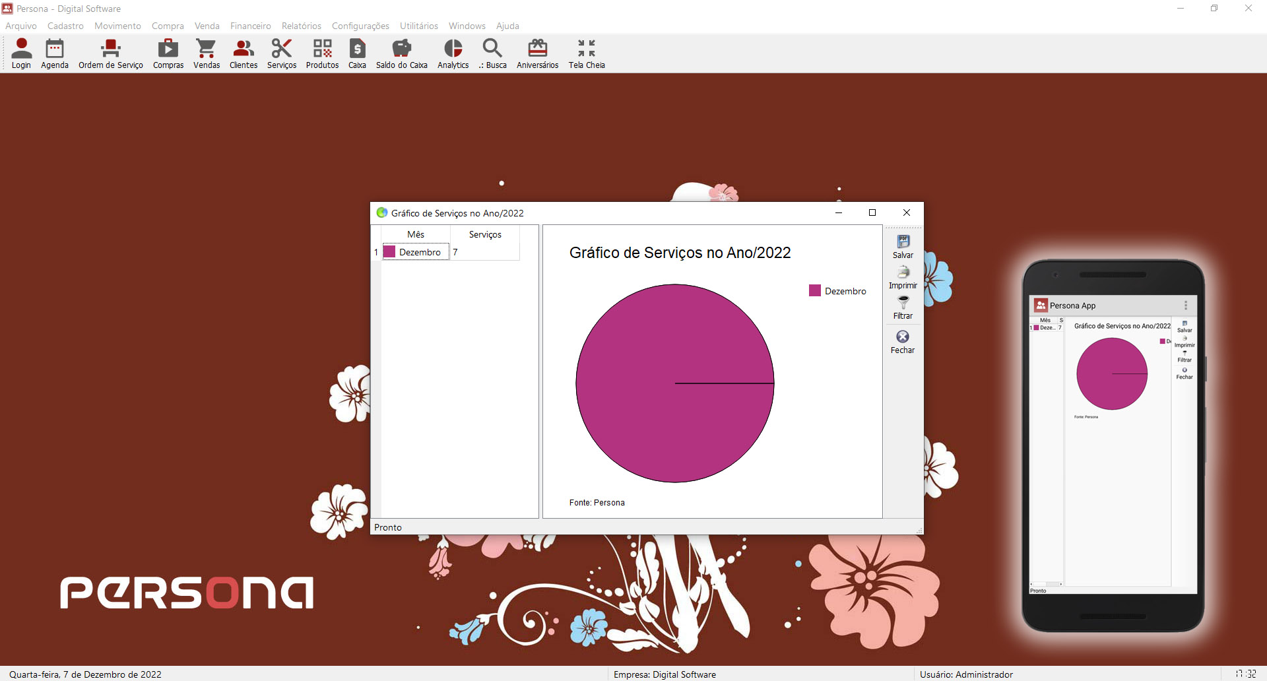Select row number 1 header in table
Image resolution: width=1267 pixels, height=681 pixels.
pyautogui.click(x=376, y=252)
